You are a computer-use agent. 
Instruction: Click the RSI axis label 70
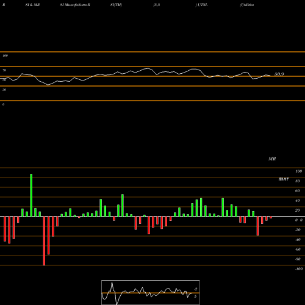coord(4,70)
